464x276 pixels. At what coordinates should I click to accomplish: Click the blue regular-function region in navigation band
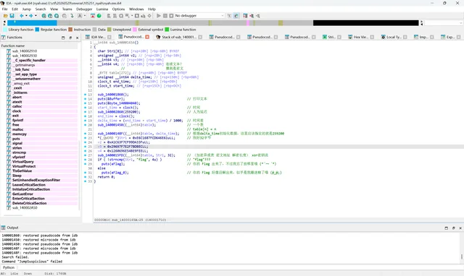click(32, 23)
